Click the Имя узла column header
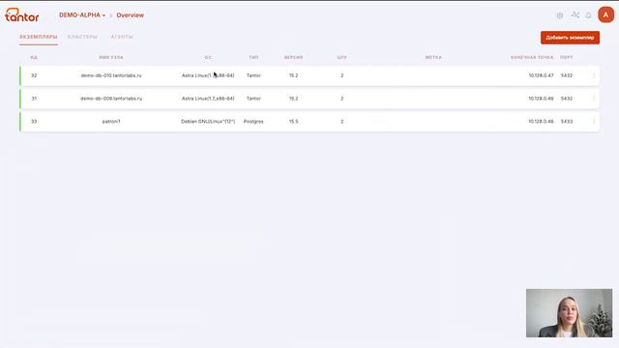619x348 pixels. [x=111, y=57]
